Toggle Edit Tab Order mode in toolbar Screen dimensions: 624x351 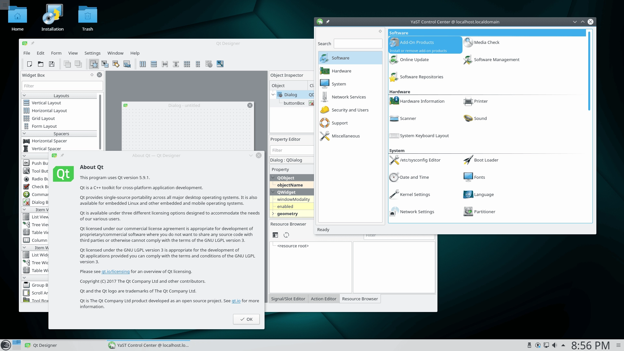(127, 64)
